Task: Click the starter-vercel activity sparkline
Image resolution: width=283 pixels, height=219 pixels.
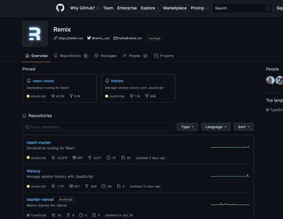Action: (x=230, y=204)
